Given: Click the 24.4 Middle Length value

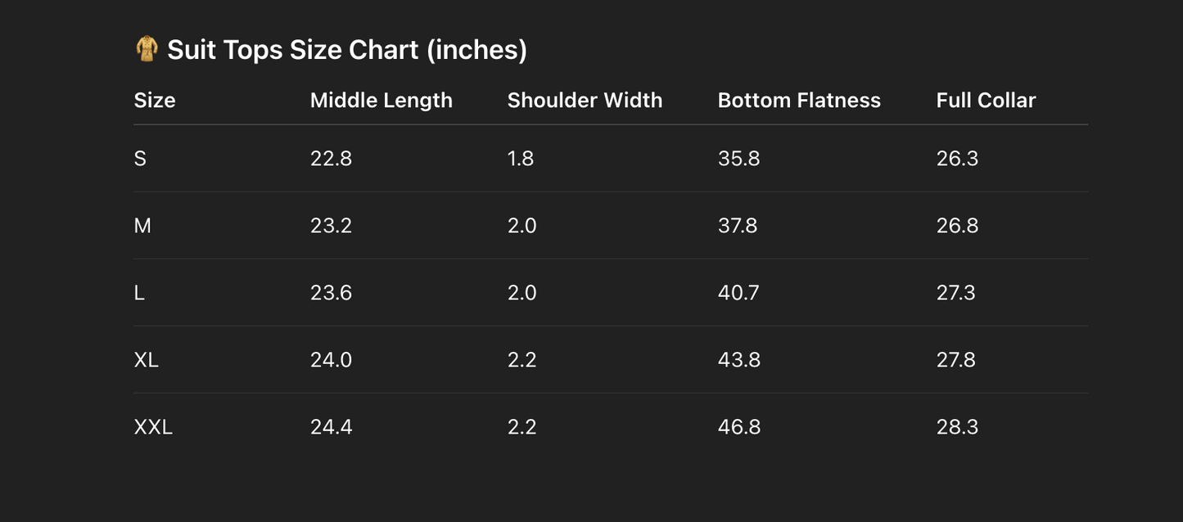Looking at the screenshot, I should pos(332,426).
